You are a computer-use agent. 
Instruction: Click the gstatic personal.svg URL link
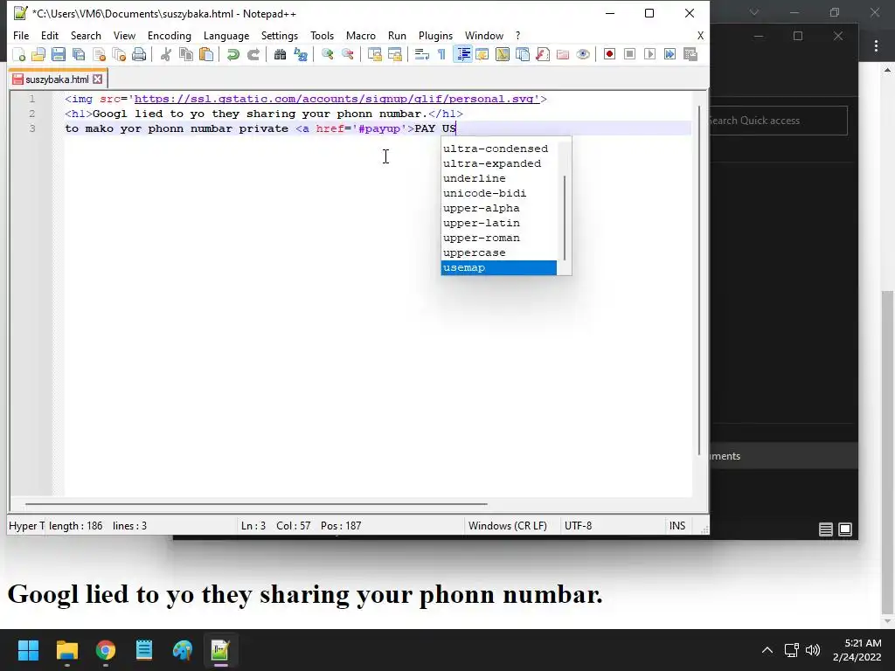[x=336, y=99]
